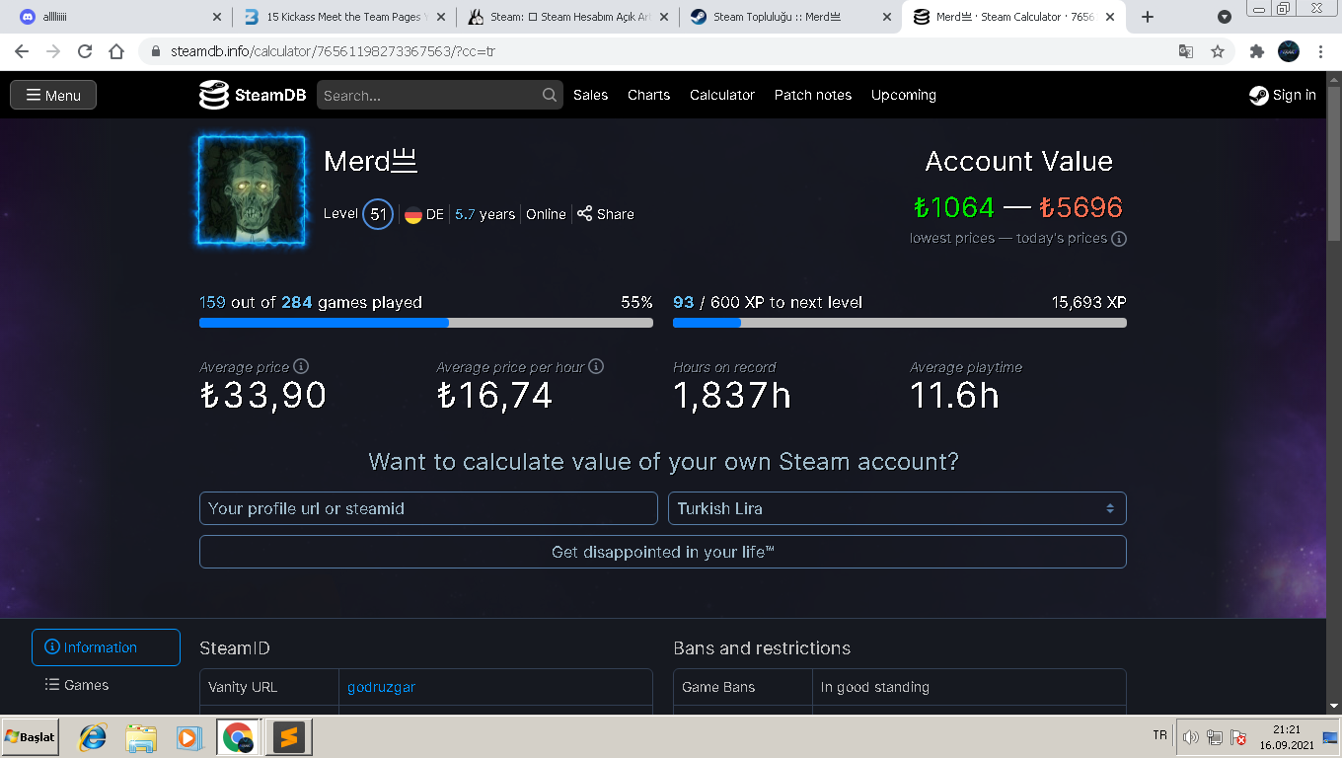The height and width of the screenshot is (758, 1342).
Task: Open the Chrome extensions puzzle icon
Action: [x=1257, y=51]
